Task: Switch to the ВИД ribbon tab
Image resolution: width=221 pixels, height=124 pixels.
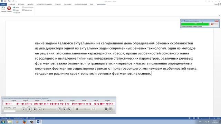Action: coord(92,4)
